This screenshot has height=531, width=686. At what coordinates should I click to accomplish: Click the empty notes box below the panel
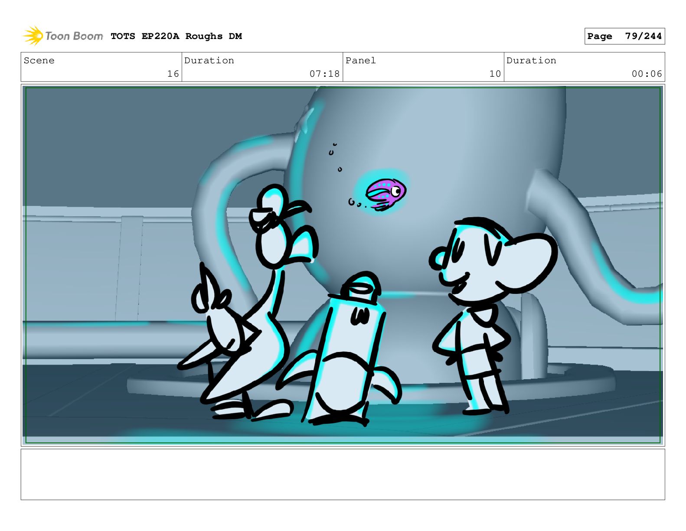click(343, 474)
